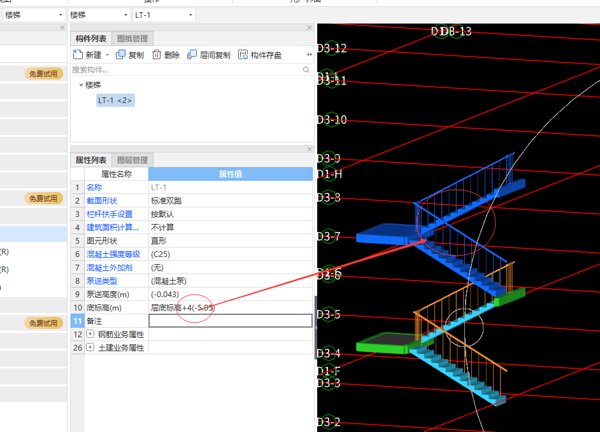Click the 混凝土强度等级 property link

click(x=113, y=254)
